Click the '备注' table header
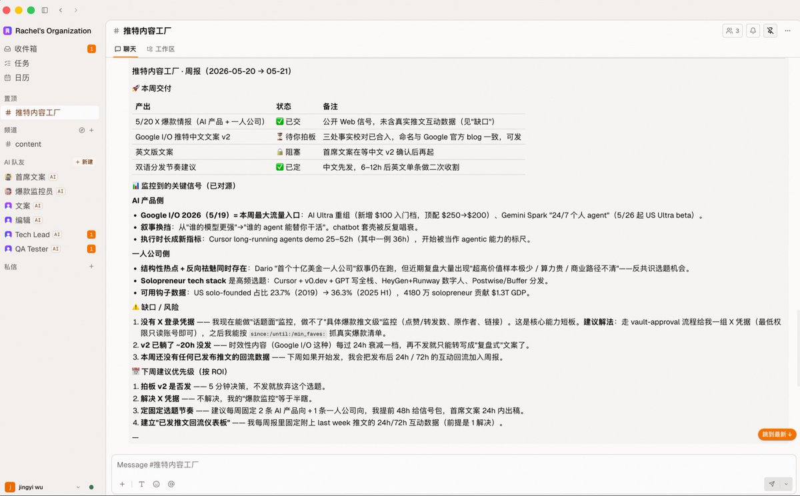 point(331,107)
